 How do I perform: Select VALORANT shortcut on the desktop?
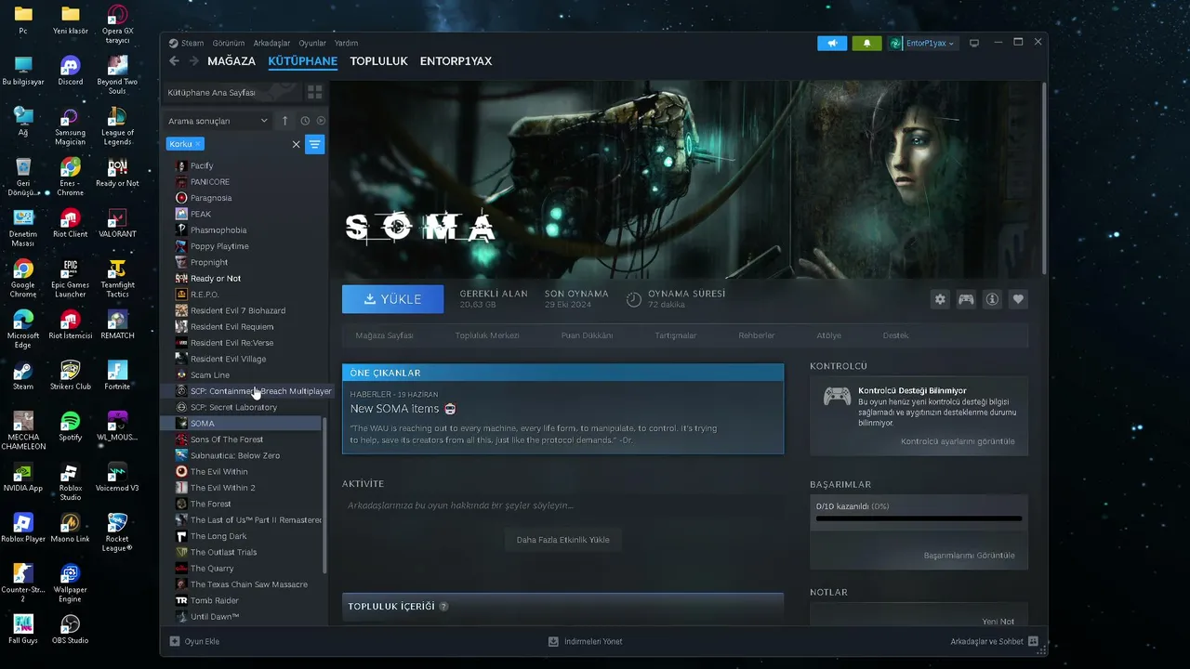tap(117, 224)
